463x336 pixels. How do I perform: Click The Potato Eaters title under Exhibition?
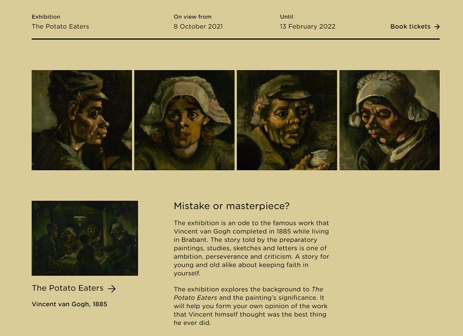[60, 27]
